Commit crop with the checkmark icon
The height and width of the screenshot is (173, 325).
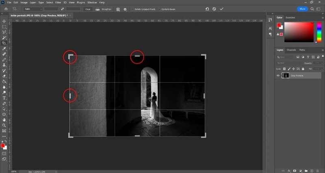[221, 9]
